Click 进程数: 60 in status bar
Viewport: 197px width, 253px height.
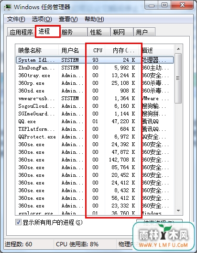click(18, 244)
